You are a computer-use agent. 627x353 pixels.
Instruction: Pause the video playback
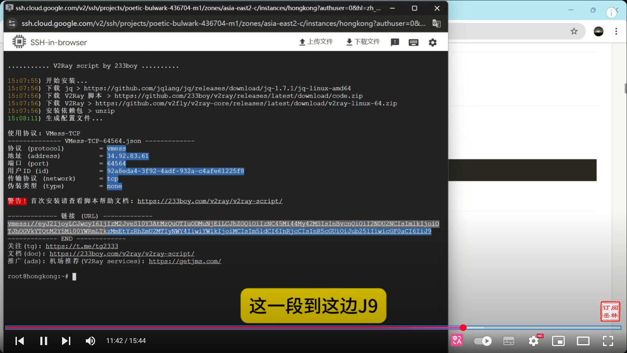coord(43,341)
